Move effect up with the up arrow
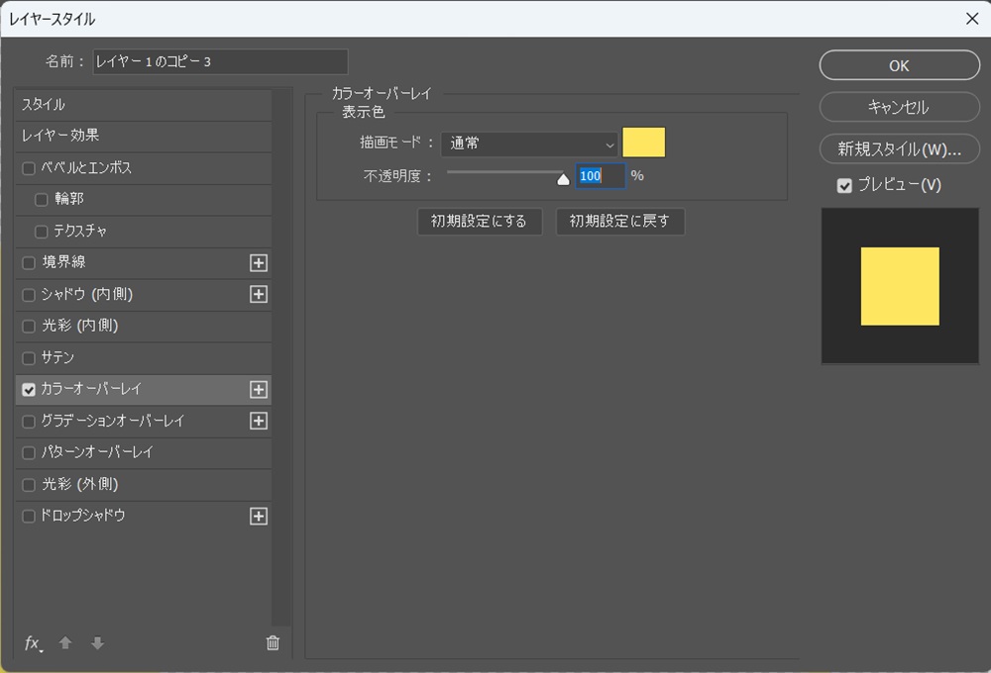The height and width of the screenshot is (673, 991). click(x=65, y=642)
